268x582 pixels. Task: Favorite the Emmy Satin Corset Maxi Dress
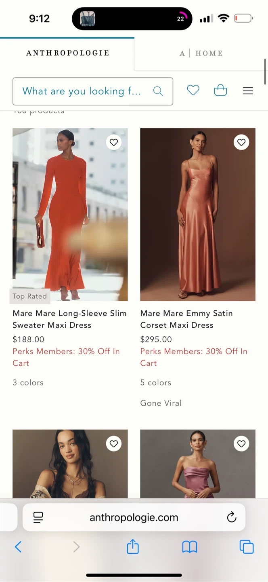pyautogui.click(x=241, y=142)
